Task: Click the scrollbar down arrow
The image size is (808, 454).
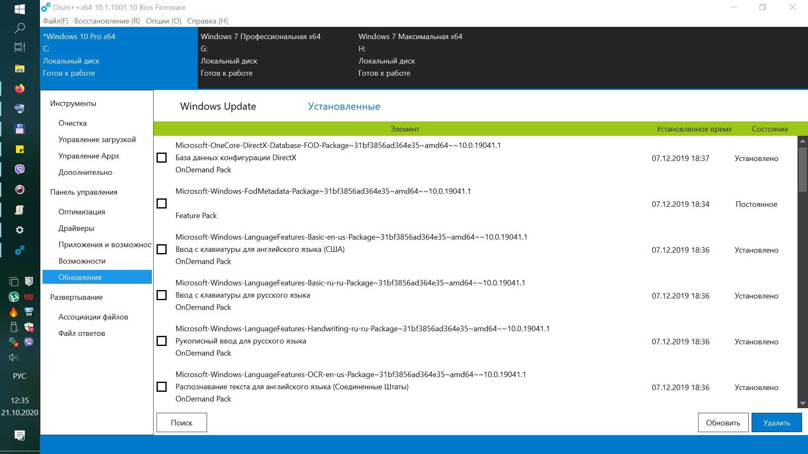Action: pos(802,403)
